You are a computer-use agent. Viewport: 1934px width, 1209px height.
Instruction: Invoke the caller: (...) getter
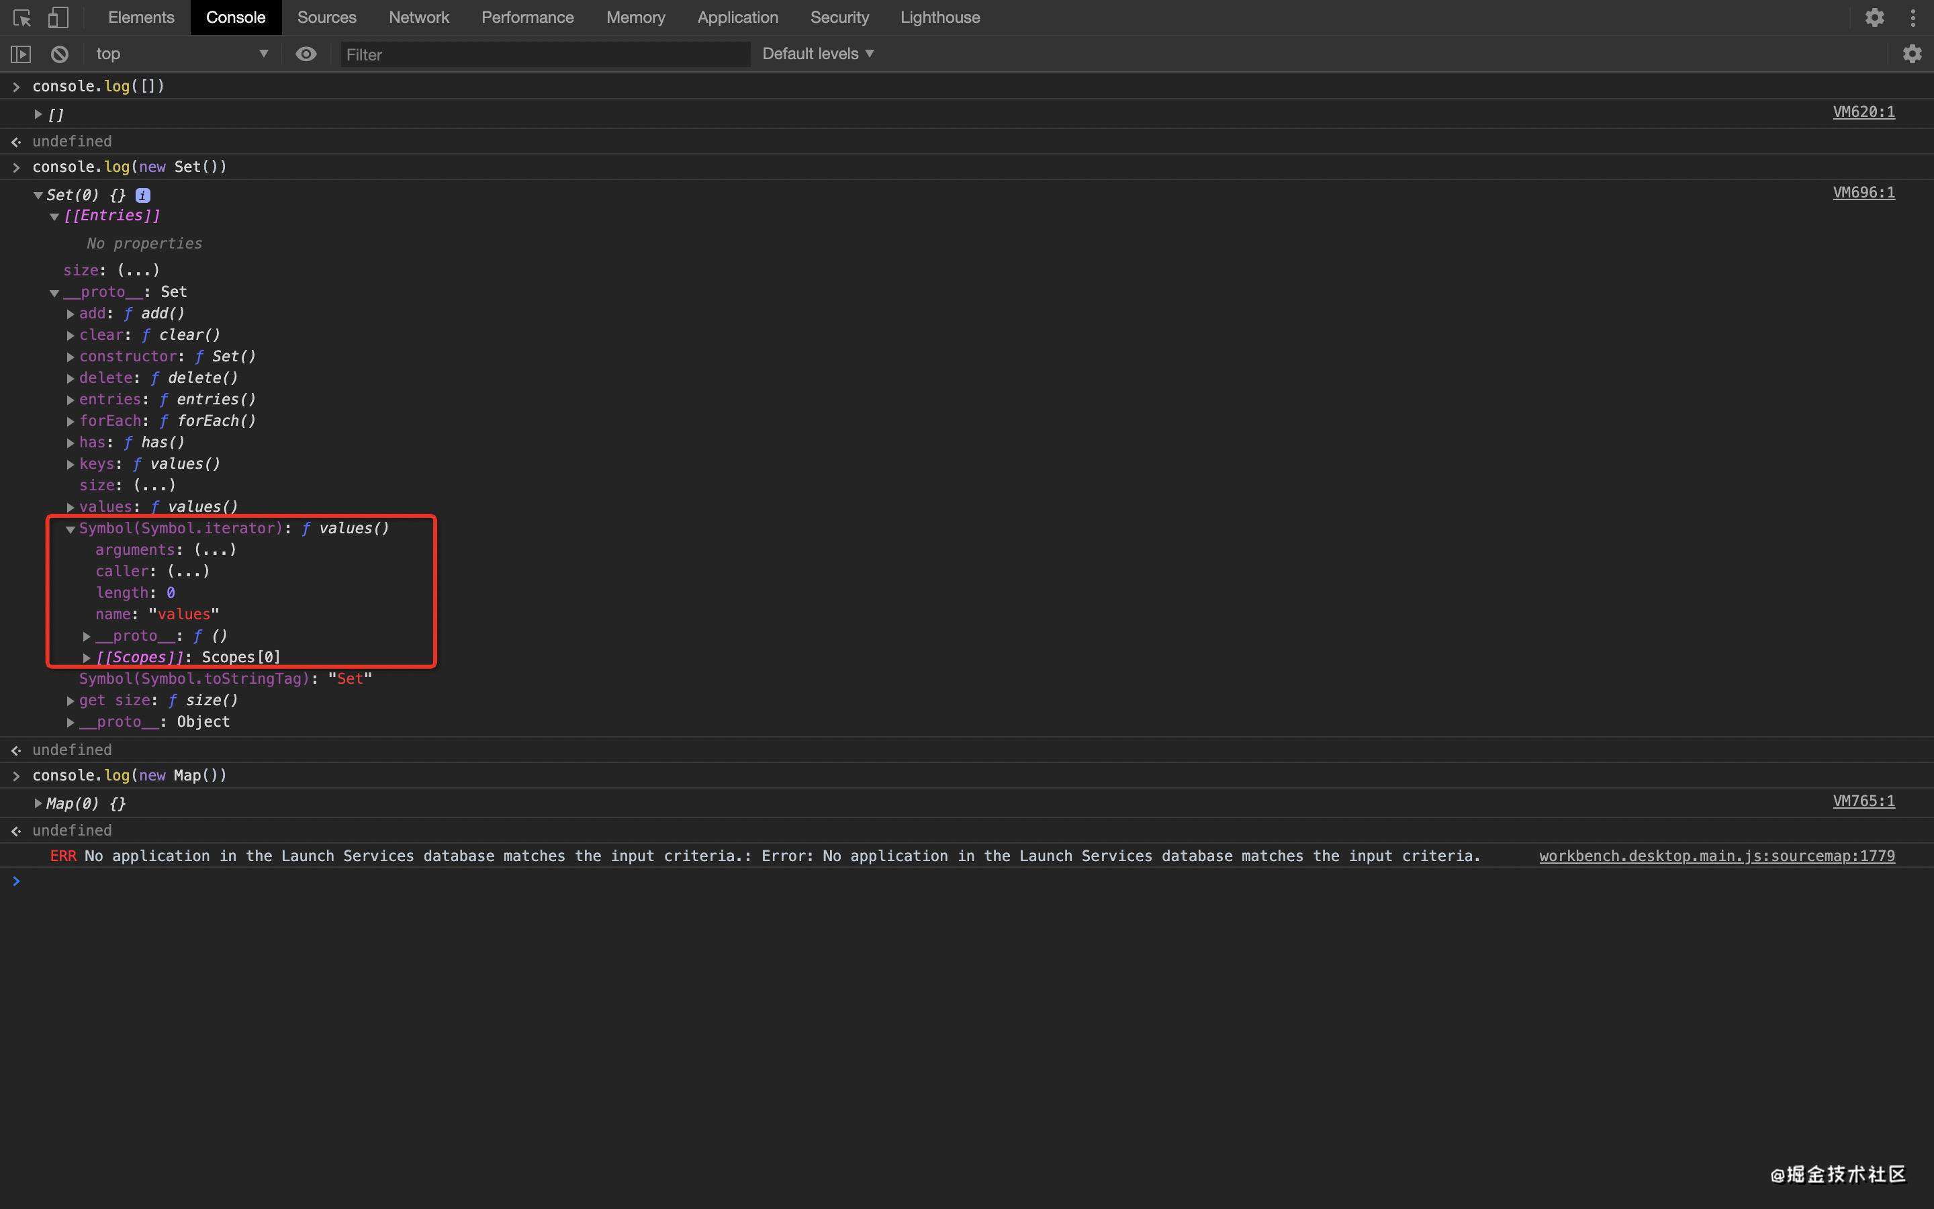(x=189, y=572)
